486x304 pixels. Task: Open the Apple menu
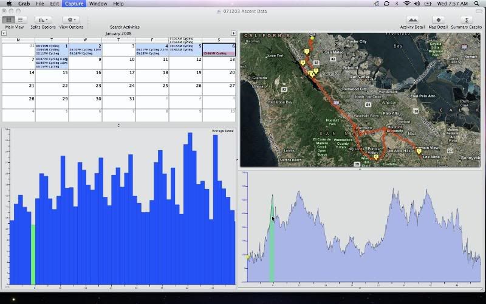pyautogui.click(x=9, y=4)
